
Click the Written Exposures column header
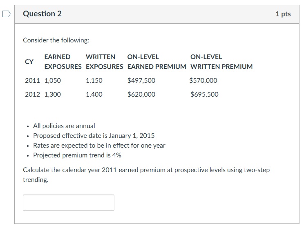point(104,62)
